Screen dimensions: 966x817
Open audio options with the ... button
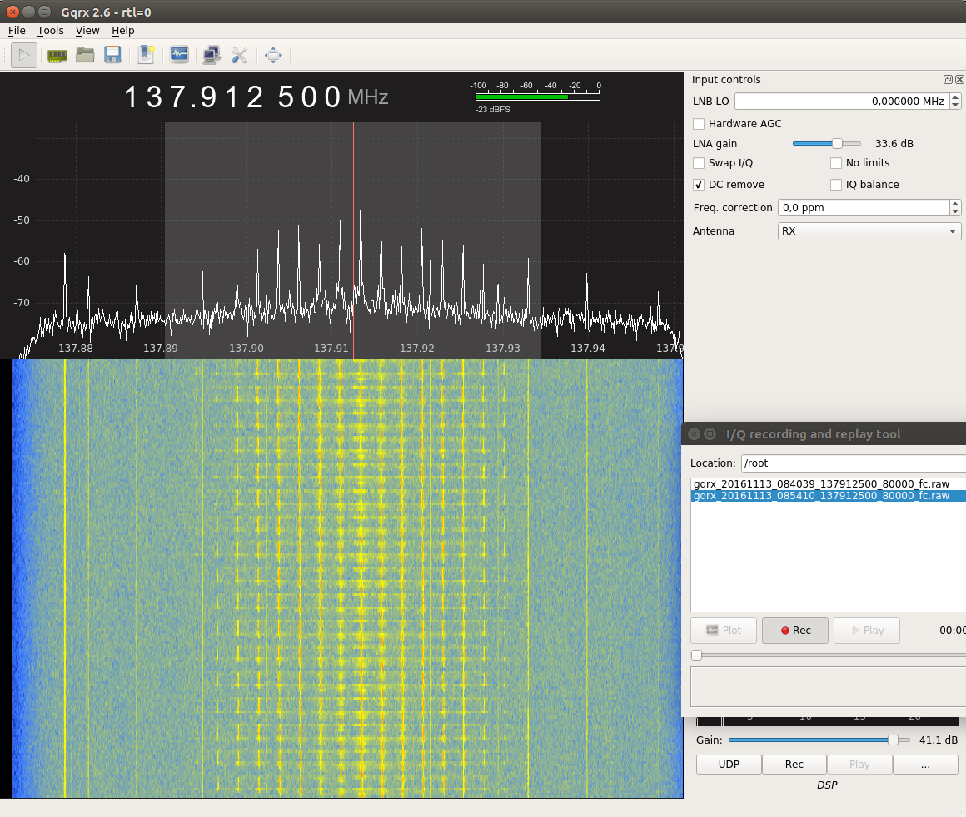point(925,764)
